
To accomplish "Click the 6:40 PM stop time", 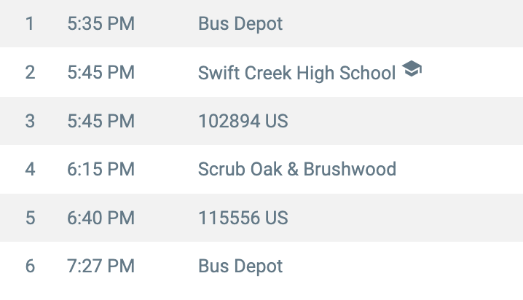I will [x=101, y=218].
